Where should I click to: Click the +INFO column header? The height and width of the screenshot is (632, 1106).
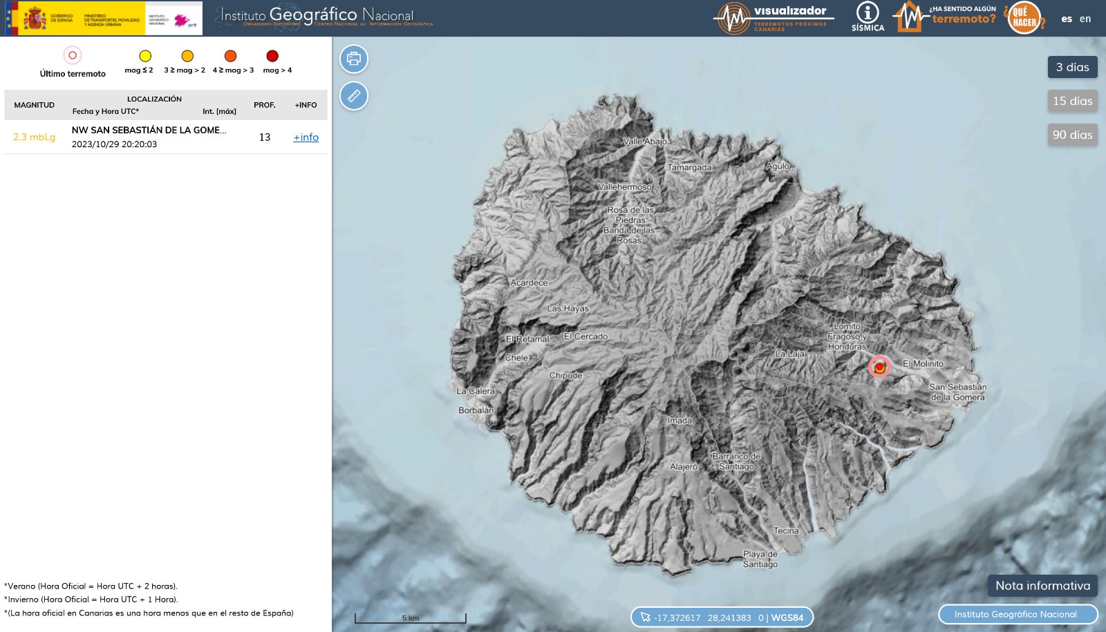pos(306,105)
